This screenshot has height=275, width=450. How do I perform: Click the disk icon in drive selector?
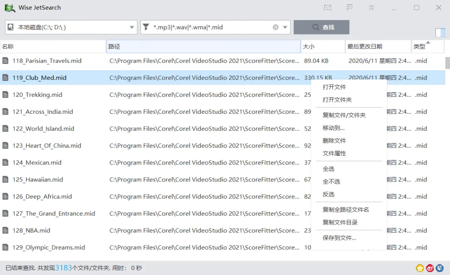point(10,27)
